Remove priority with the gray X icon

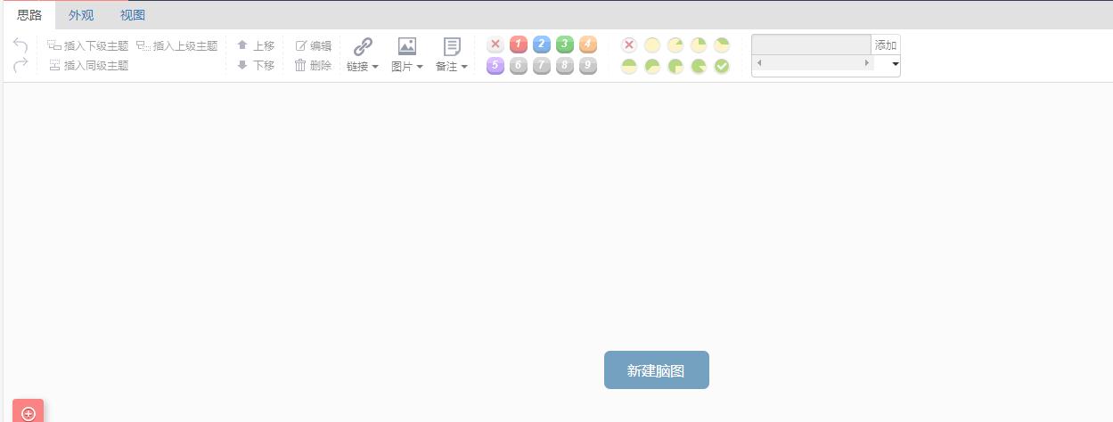tap(495, 45)
